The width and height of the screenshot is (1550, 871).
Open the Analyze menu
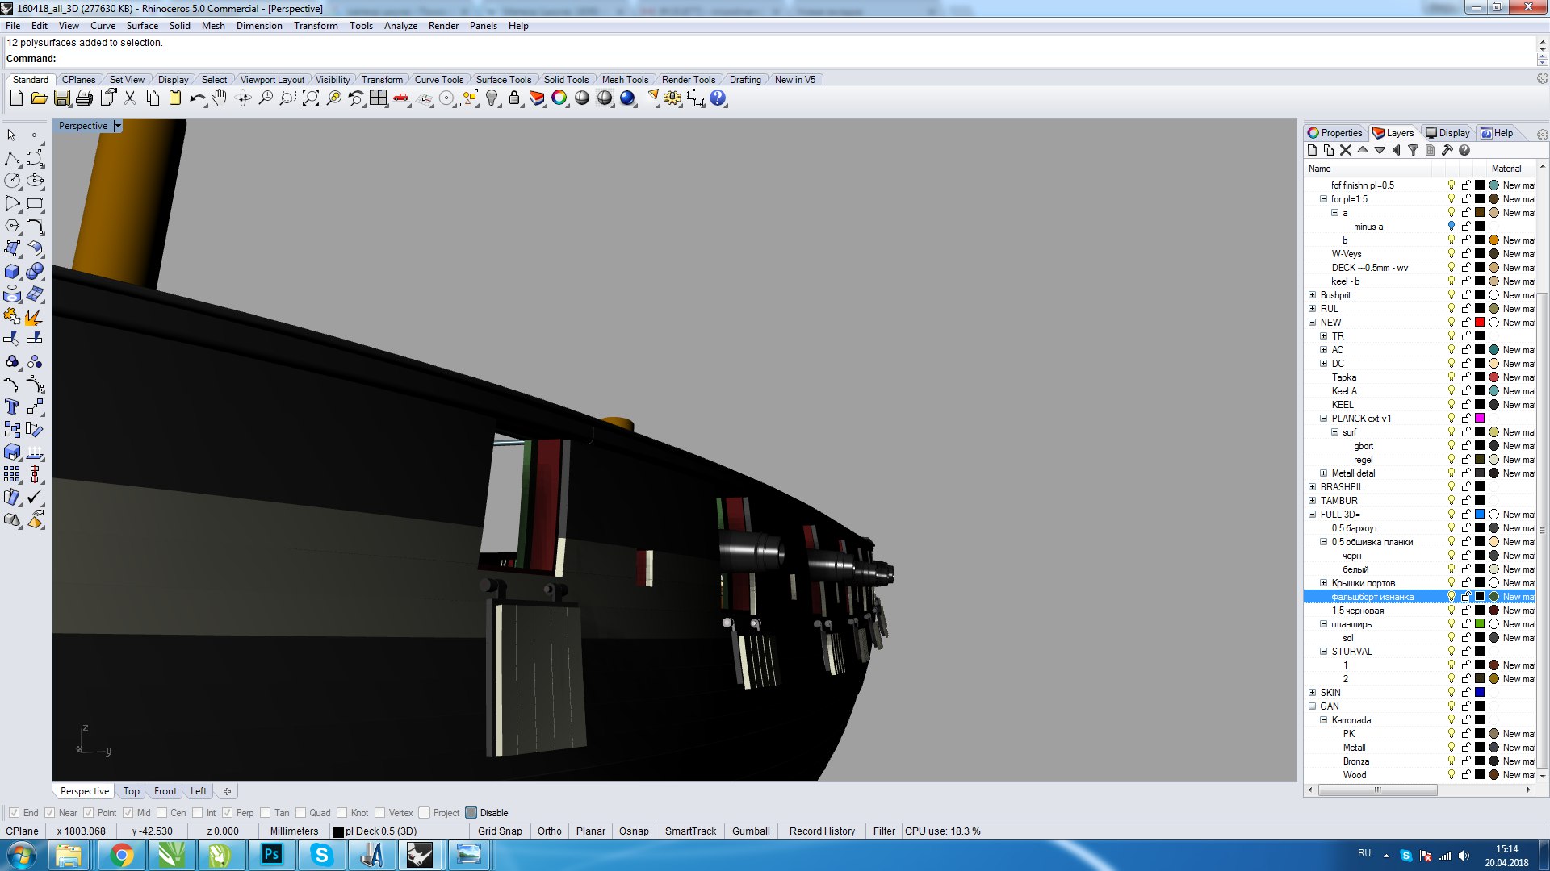400,26
